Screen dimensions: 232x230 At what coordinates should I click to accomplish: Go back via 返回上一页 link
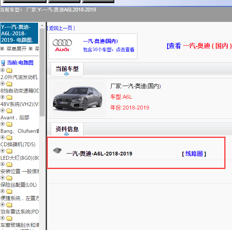point(61,28)
